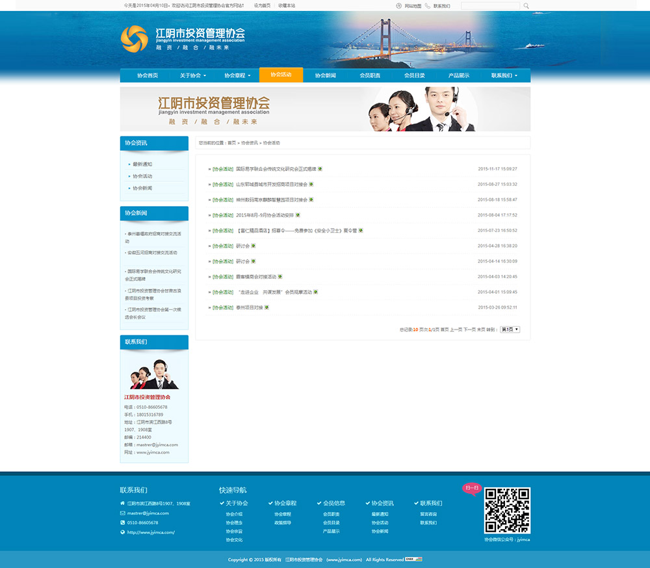Click the search input field at top
The height and width of the screenshot is (568, 650).
pos(490,6)
